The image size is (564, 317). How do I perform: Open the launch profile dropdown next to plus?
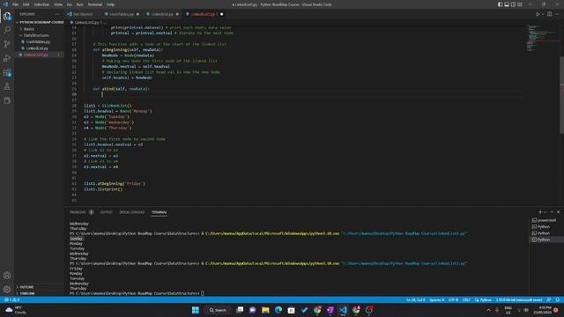click(545, 212)
